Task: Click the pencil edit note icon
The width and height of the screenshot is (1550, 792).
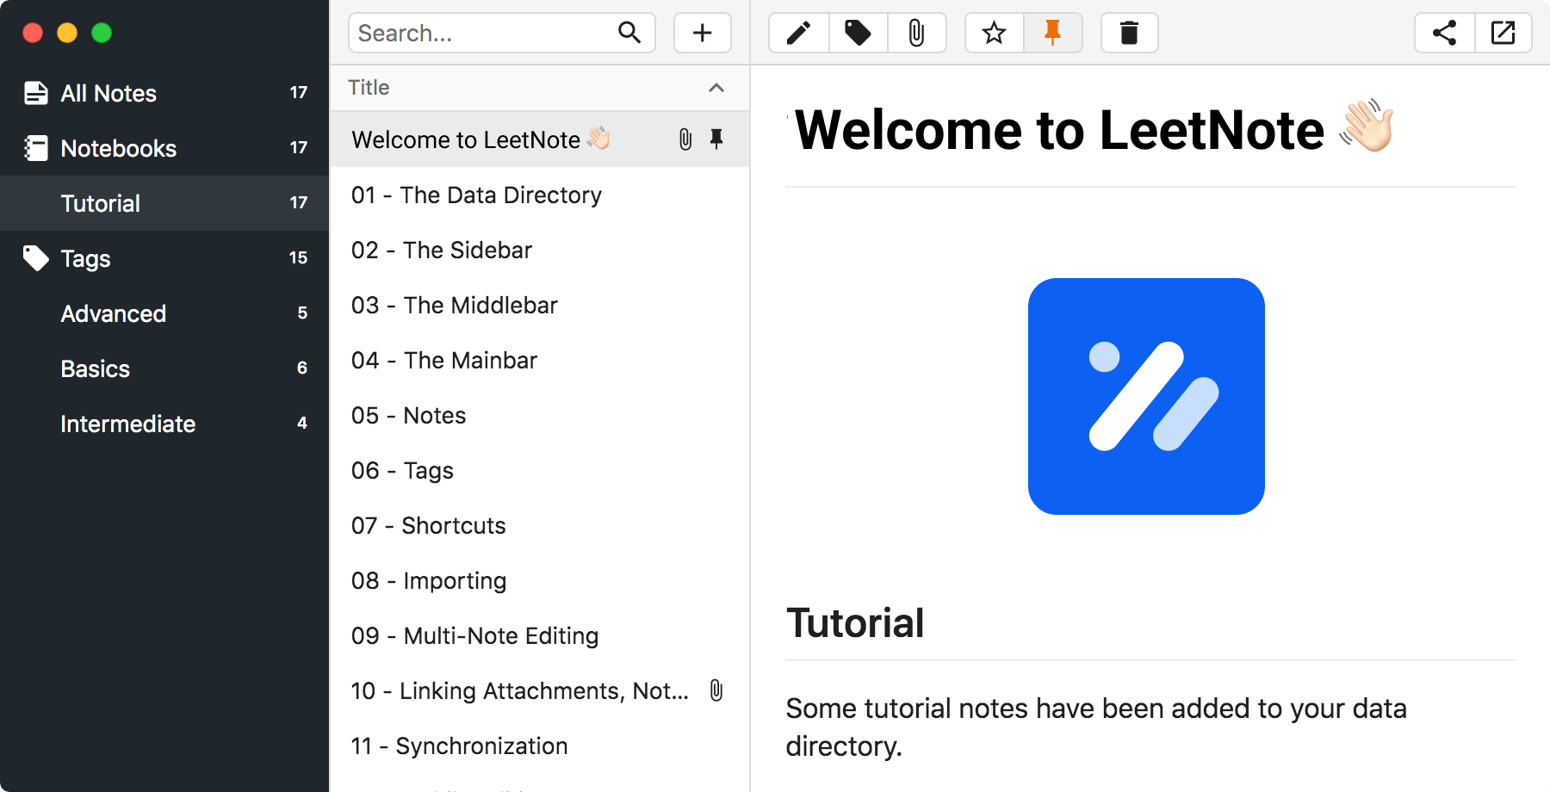Action: (799, 34)
